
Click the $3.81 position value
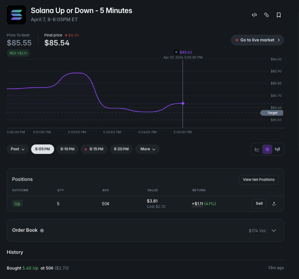pyautogui.click(x=152, y=201)
